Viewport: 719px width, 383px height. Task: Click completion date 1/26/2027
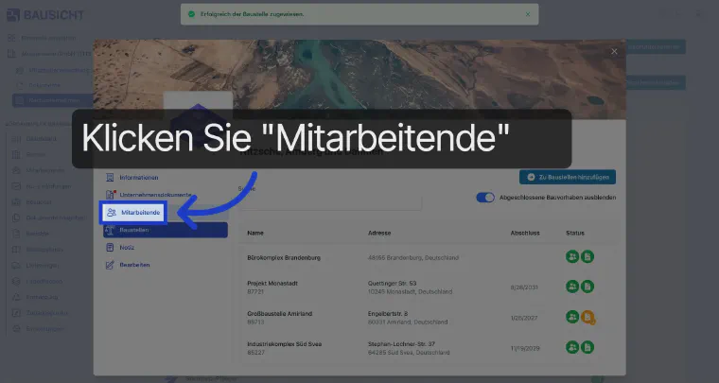(x=524, y=318)
